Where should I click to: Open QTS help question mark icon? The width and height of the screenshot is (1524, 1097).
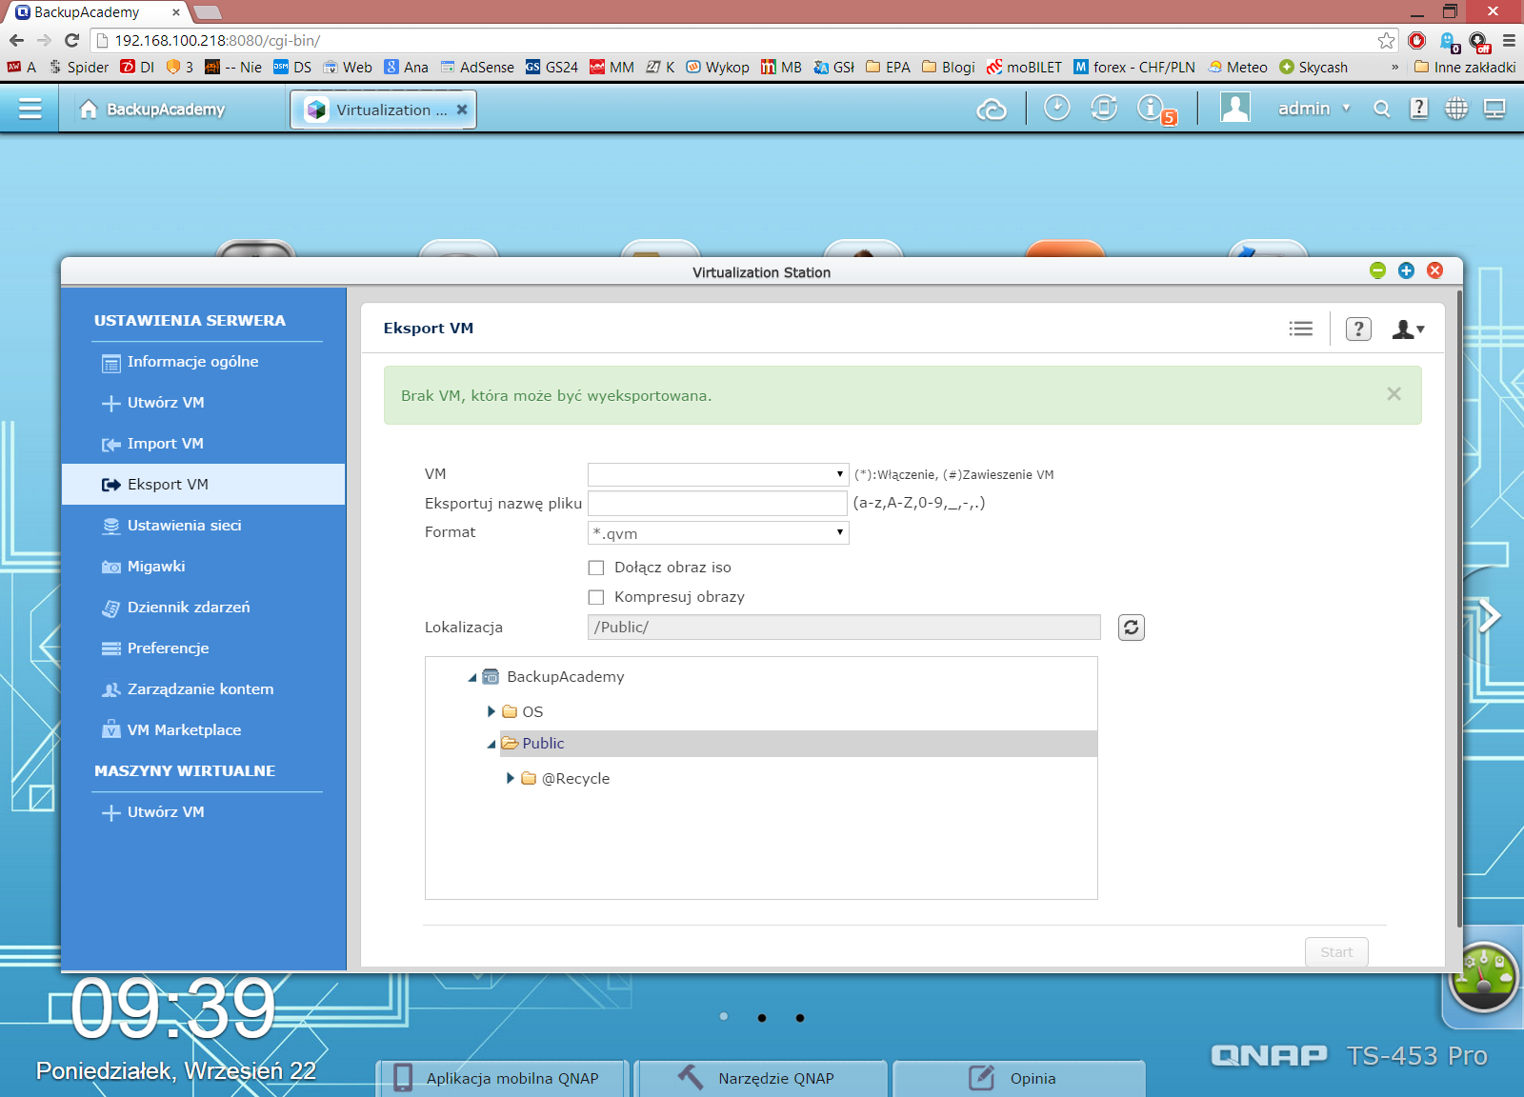coord(1419,109)
